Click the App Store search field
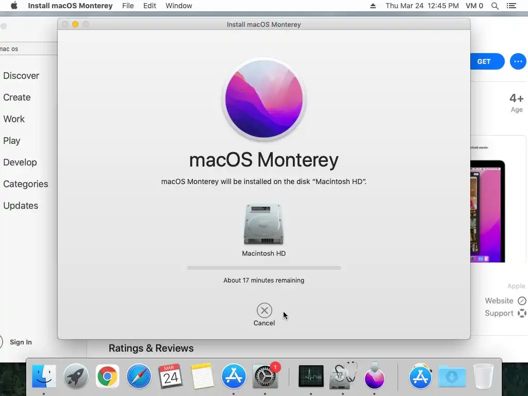Viewport: 528px width, 396px height. tap(29, 49)
